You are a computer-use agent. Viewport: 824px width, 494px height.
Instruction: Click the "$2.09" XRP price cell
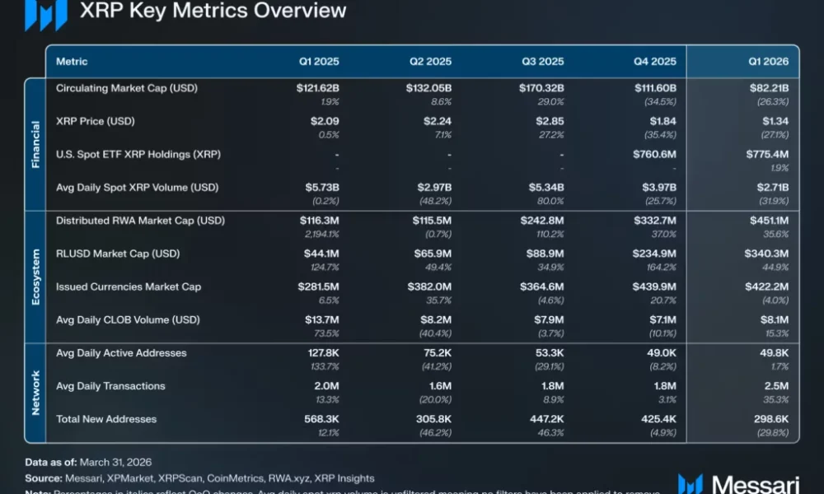click(324, 121)
